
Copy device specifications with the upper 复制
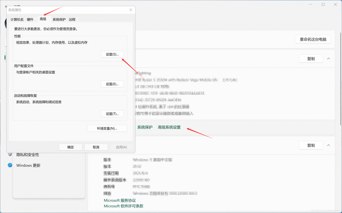tap(311, 59)
